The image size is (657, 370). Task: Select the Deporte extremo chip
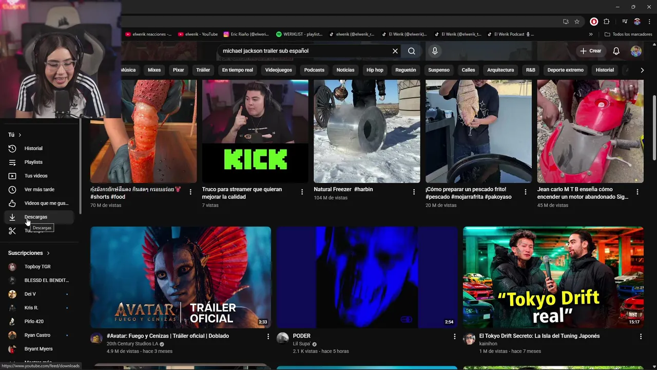pos(565,70)
